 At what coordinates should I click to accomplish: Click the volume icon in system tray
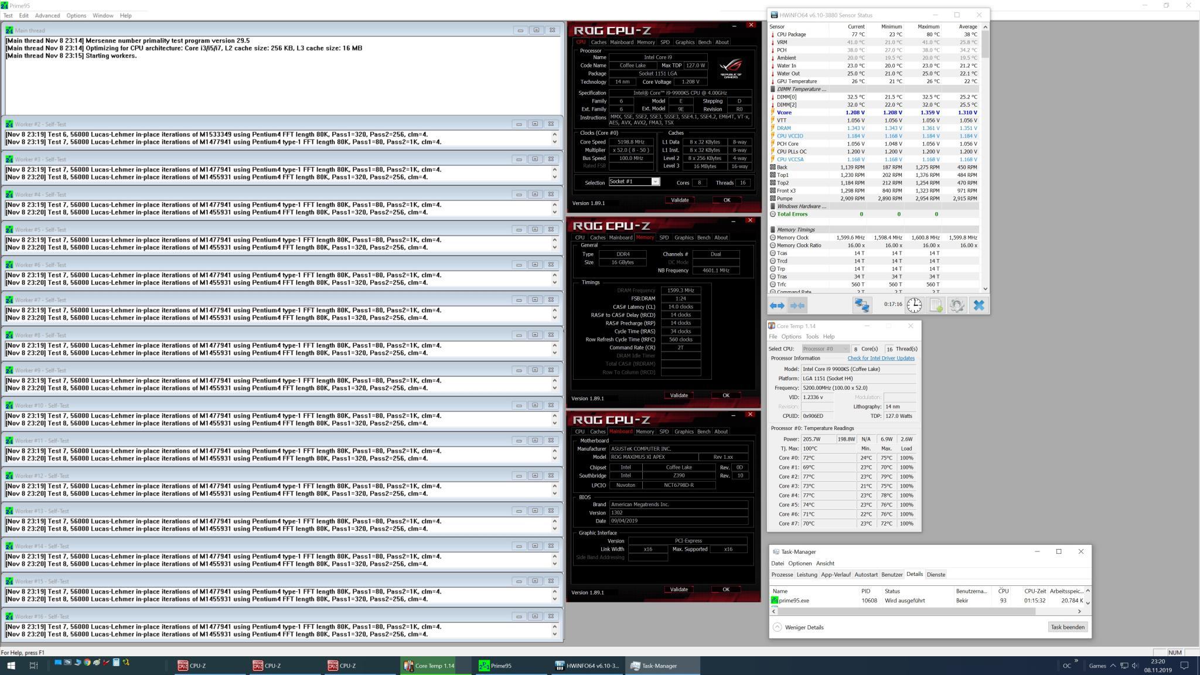[x=1135, y=666]
